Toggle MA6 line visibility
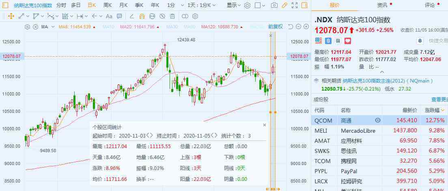 [77, 27]
